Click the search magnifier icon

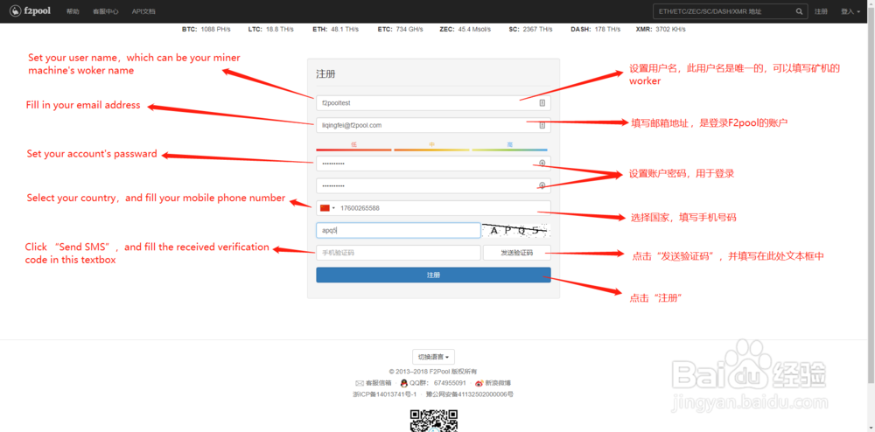(x=799, y=11)
